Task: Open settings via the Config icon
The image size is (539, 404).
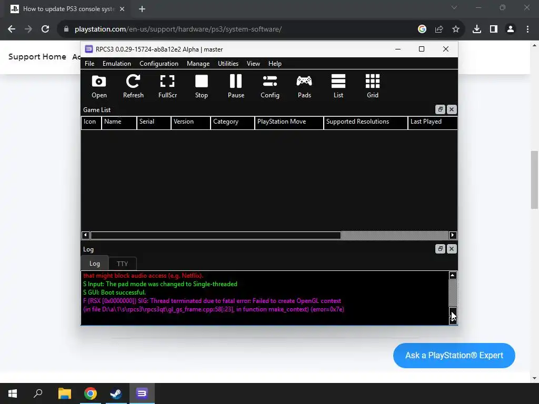Action: 270,87
